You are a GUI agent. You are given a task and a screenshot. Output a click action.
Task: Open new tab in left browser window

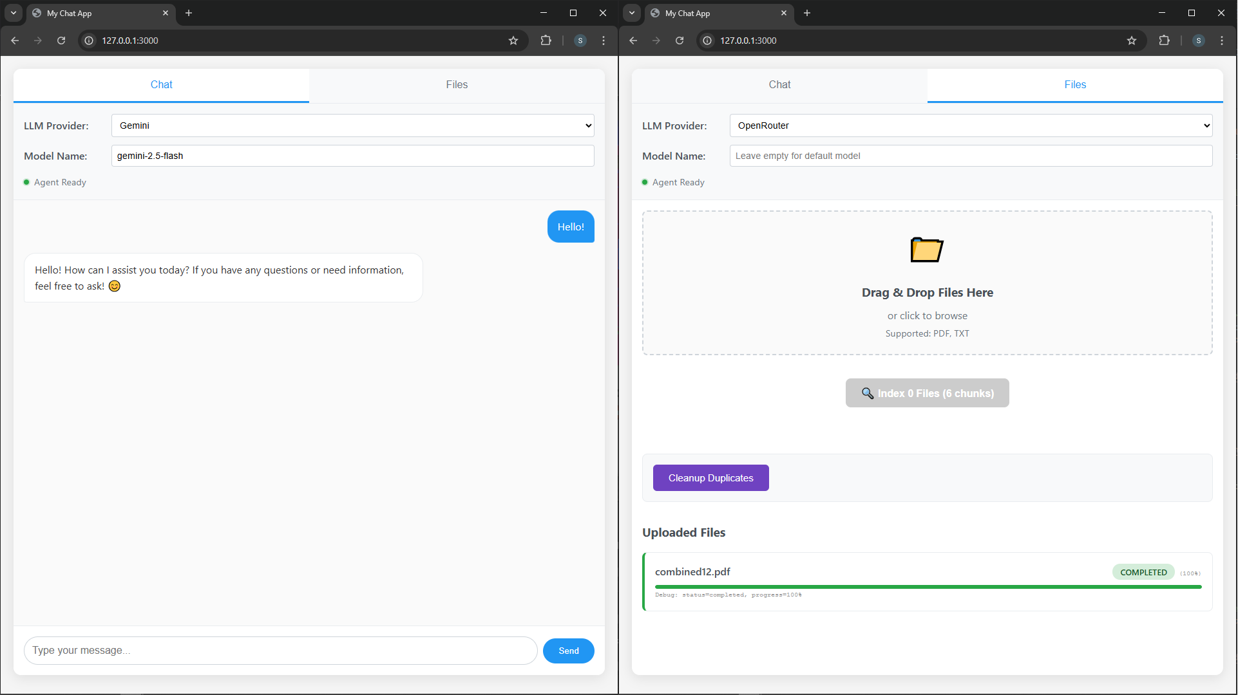(x=189, y=13)
